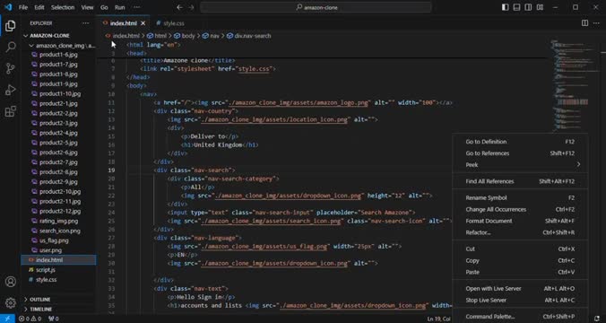Open editor more actions ellipsis

597,23
